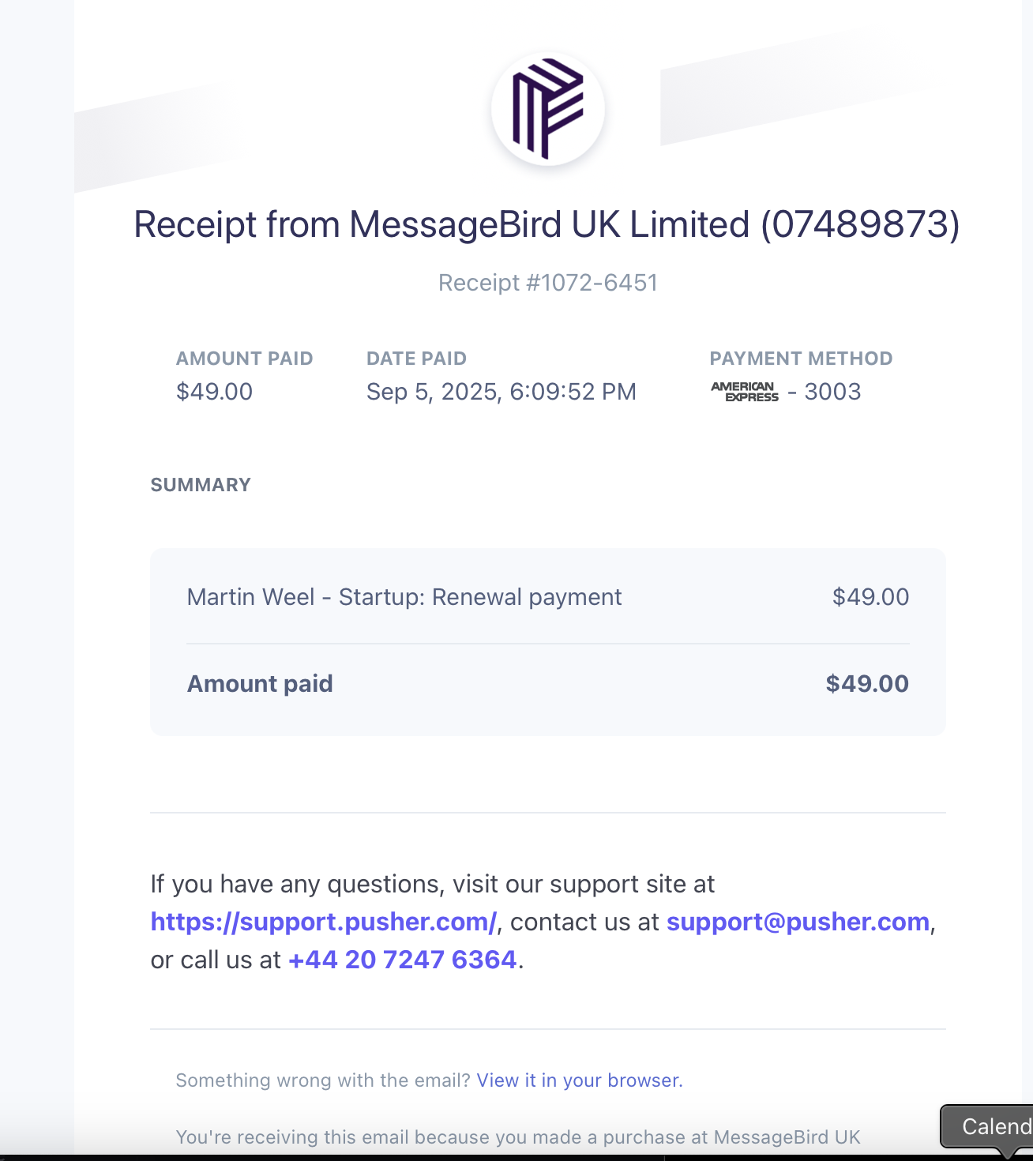Viewport: 1033px width, 1161px height.
Task: Click the bold $49.00 total amount
Action: (867, 684)
